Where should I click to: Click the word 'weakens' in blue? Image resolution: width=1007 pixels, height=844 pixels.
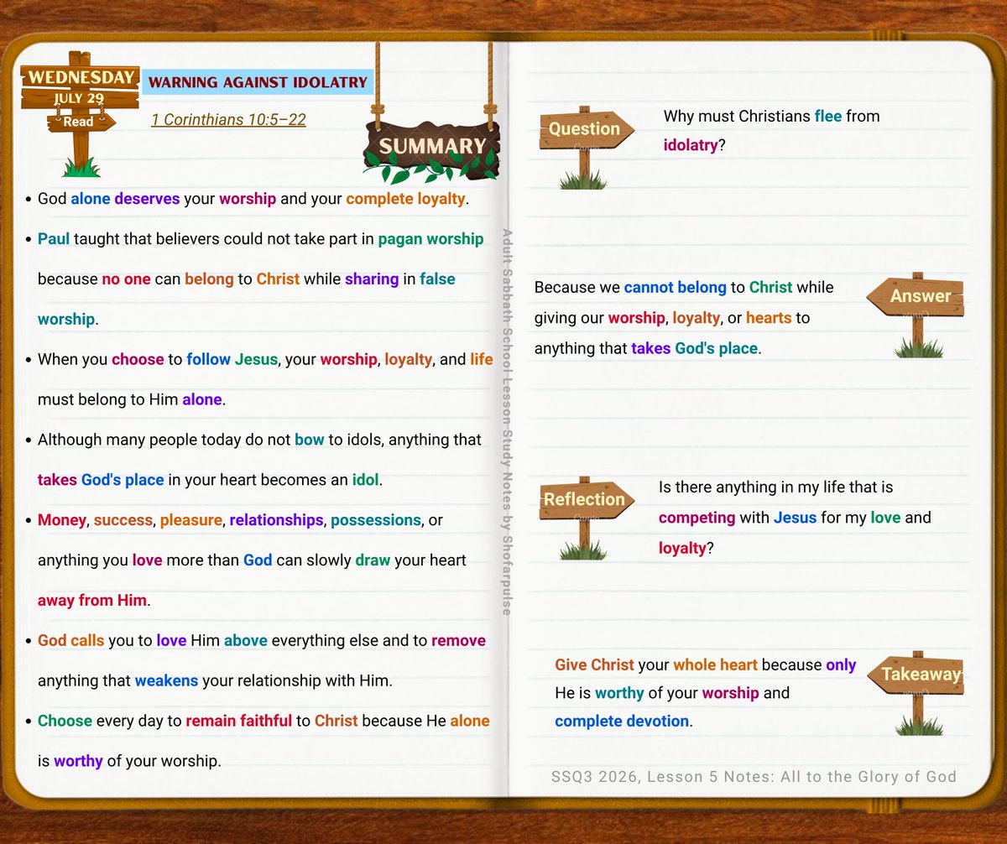(165, 680)
